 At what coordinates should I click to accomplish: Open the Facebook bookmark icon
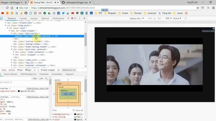point(58,13)
